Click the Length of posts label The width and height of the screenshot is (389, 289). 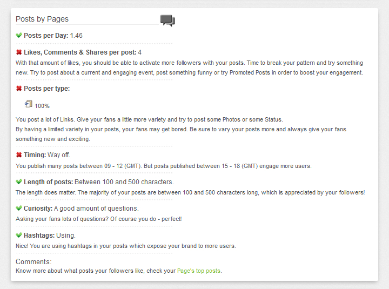49,182
